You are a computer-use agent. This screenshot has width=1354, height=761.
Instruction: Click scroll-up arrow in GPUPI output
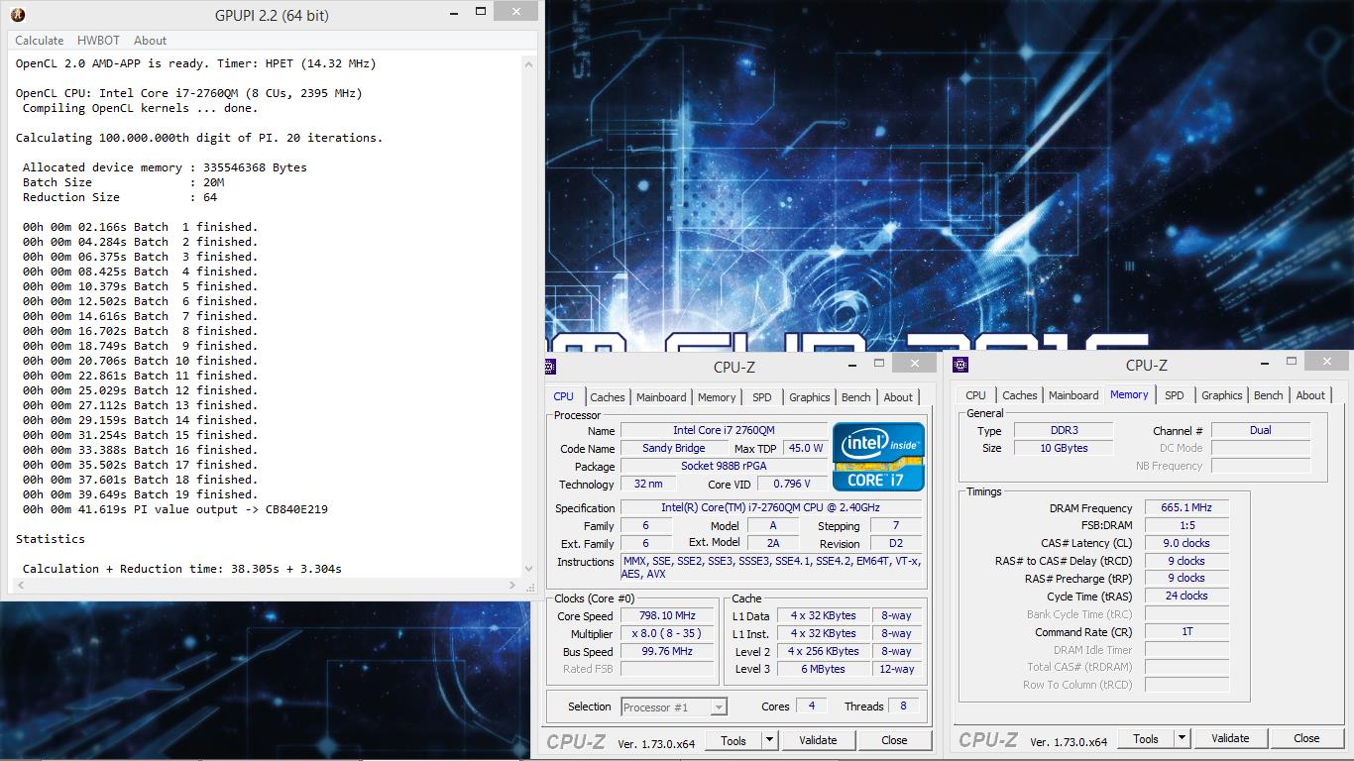point(529,63)
